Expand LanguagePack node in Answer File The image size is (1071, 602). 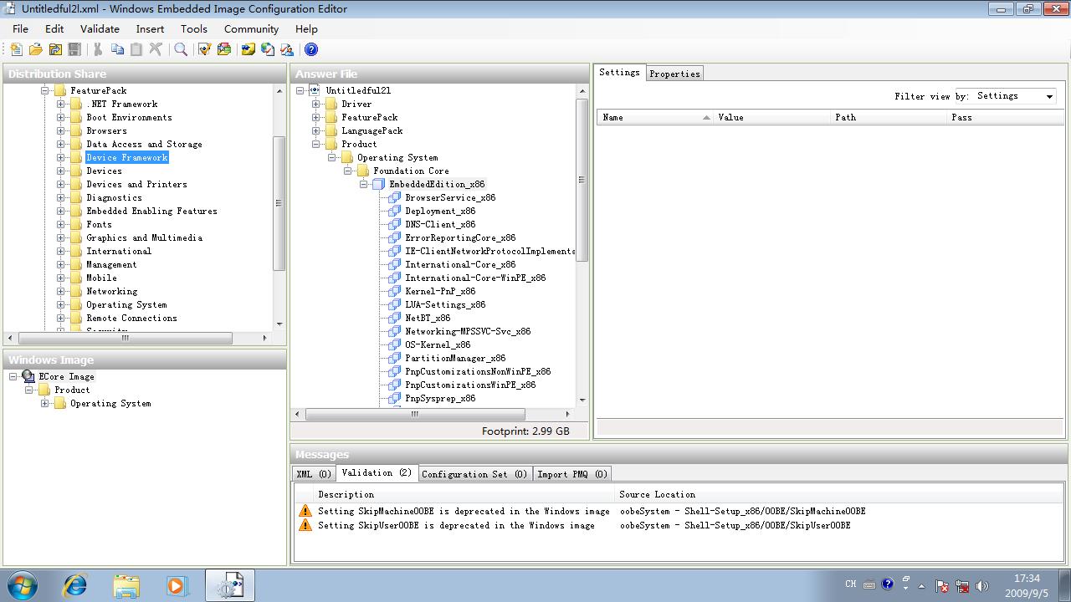coord(316,131)
